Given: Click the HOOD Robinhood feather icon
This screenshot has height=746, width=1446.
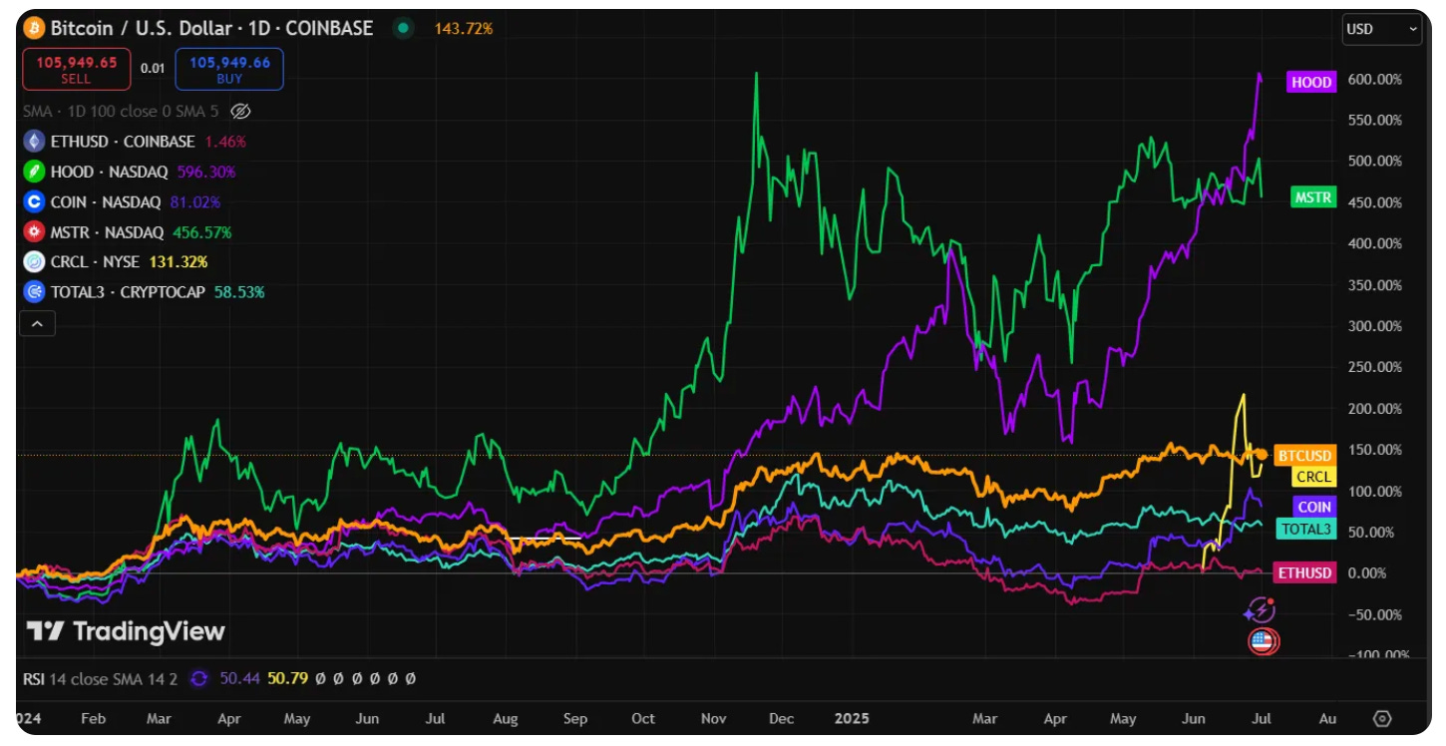Looking at the screenshot, I should click(35, 172).
